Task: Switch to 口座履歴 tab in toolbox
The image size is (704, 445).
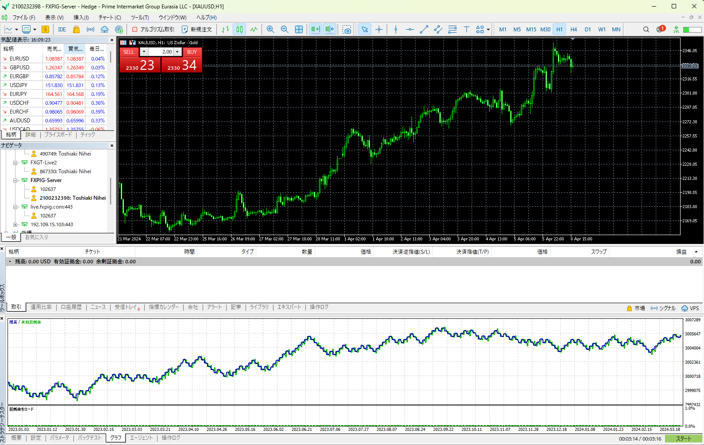Action: click(x=71, y=307)
